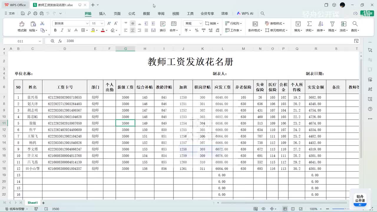Click the zoom magnifier beside fx
Viewport: 377px width, 212px height.
pos(52,41)
